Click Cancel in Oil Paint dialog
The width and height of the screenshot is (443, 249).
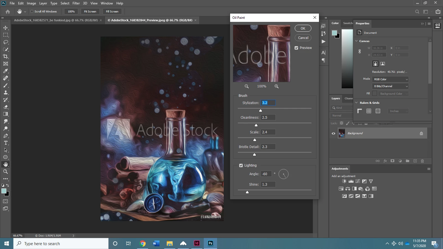[303, 38]
